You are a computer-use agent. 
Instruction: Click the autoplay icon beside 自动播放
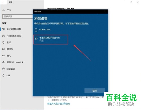click(3, 69)
